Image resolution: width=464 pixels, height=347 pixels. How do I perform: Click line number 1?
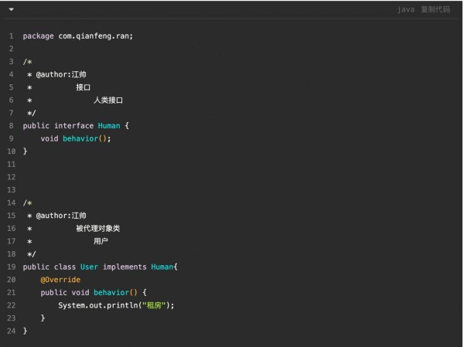[x=12, y=36]
